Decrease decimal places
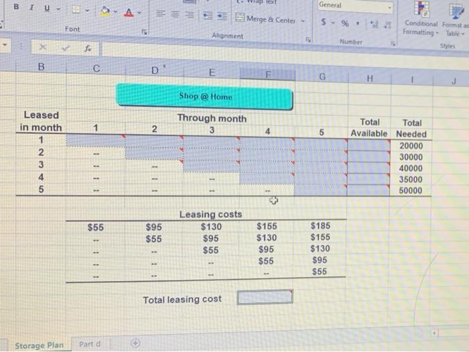 [387, 25]
